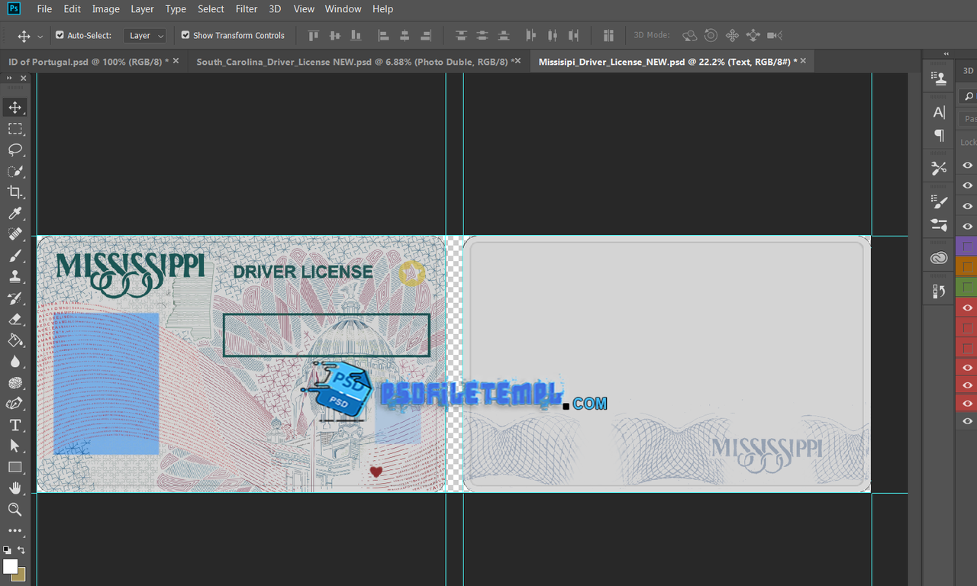Collapse the right panel dock double-arrow
This screenshot has width=977, height=586.
pos(946,53)
